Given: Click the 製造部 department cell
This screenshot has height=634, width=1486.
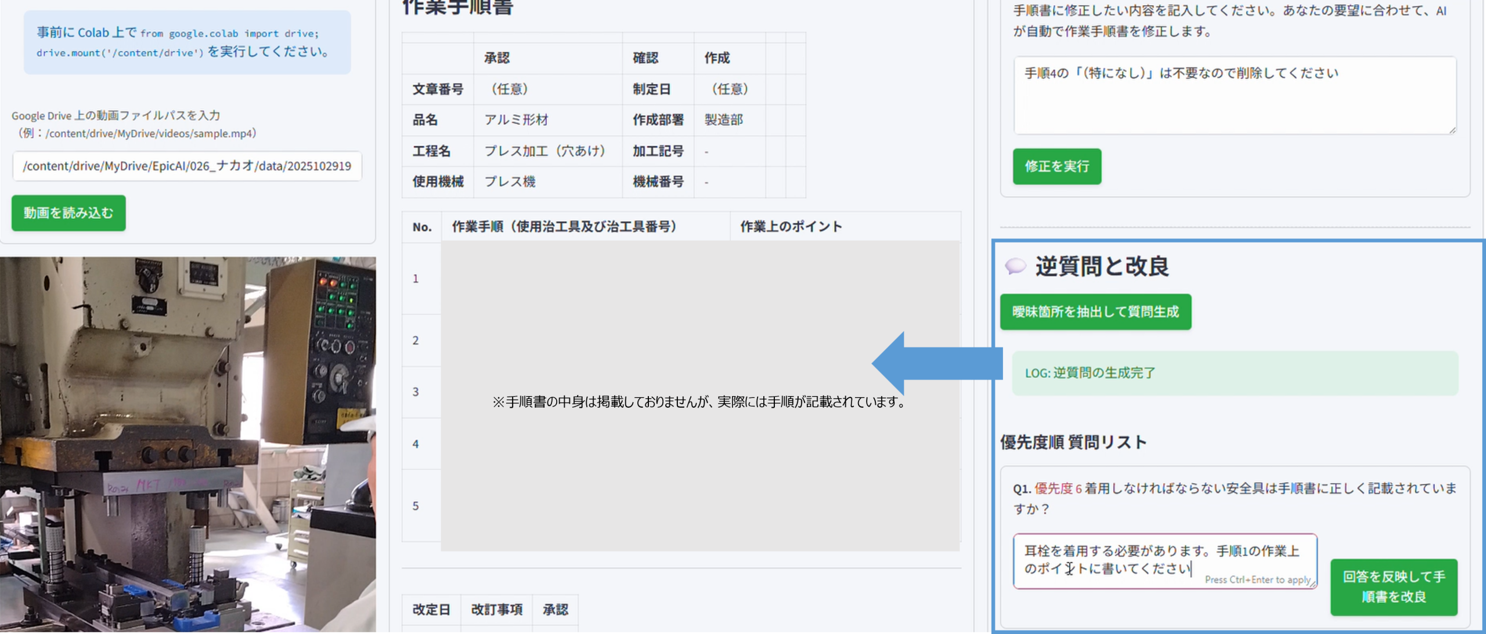Looking at the screenshot, I should pyautogui.click(x=723, y=120).
